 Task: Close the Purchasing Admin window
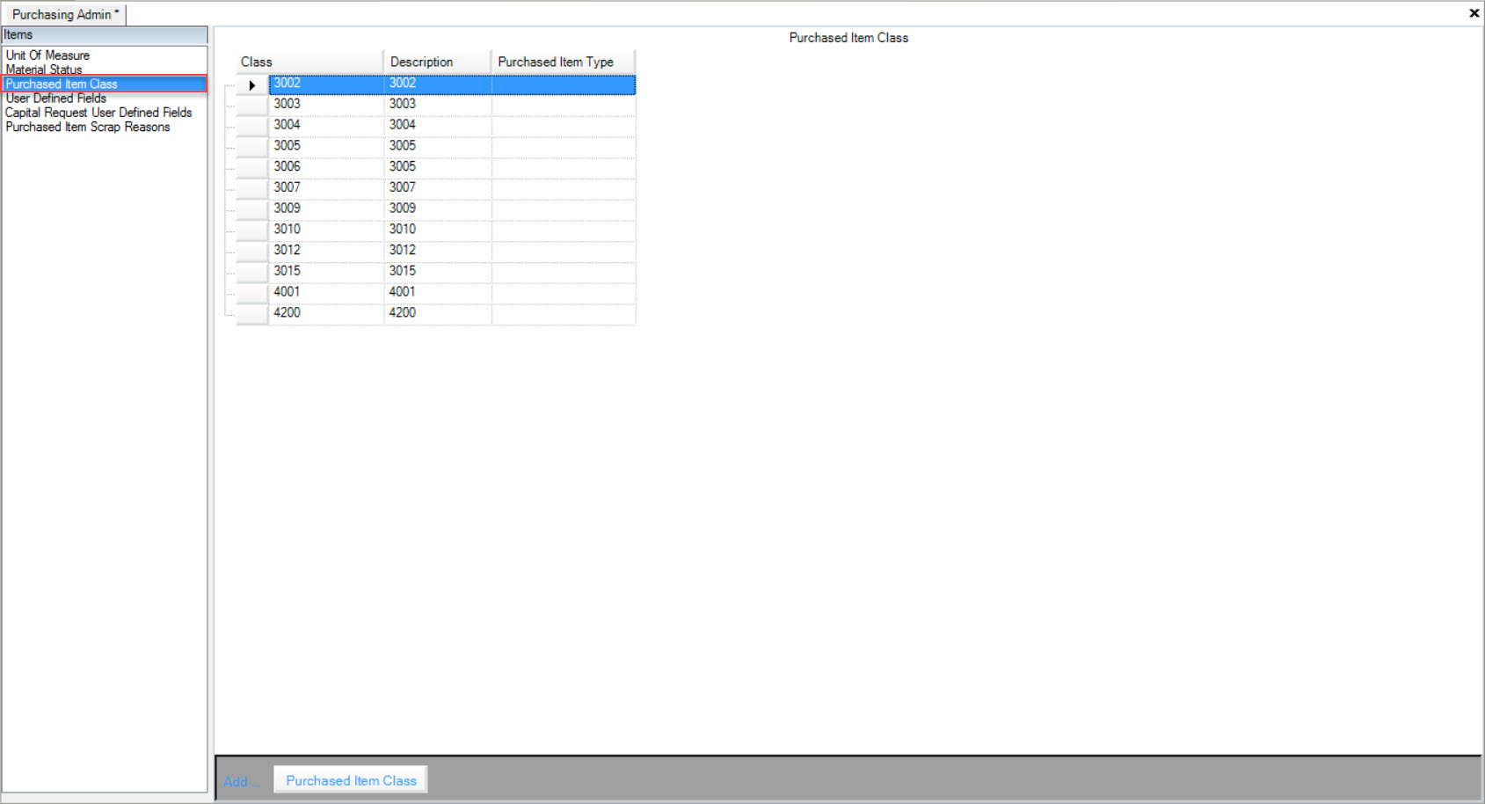[x=1474, y=12]
